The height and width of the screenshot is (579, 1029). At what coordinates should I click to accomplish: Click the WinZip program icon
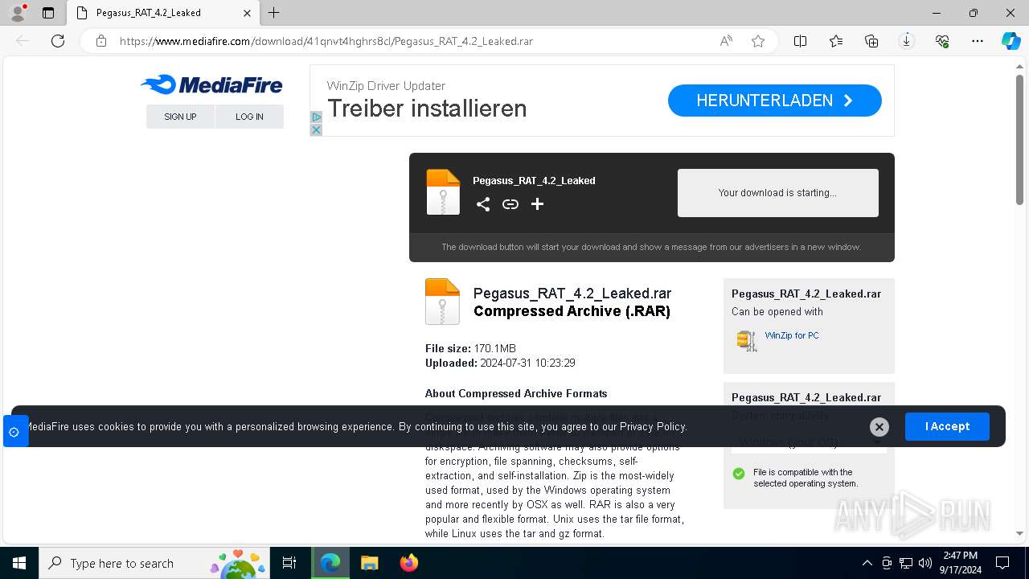tap(747, 340)
